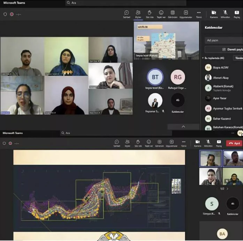Open Kişiler in bottom meeting window

click(127, 143)
